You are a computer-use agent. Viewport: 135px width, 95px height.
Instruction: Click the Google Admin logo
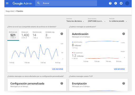tap(22, 3)
